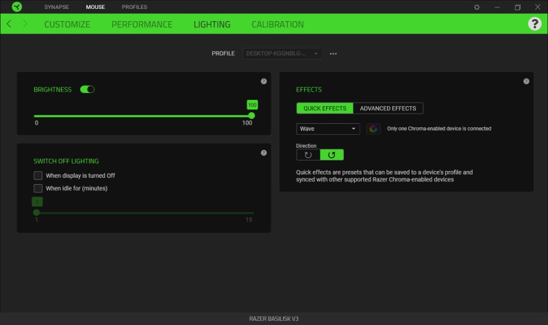Enable When display is turned Off checkbox

tap(38, 175)
